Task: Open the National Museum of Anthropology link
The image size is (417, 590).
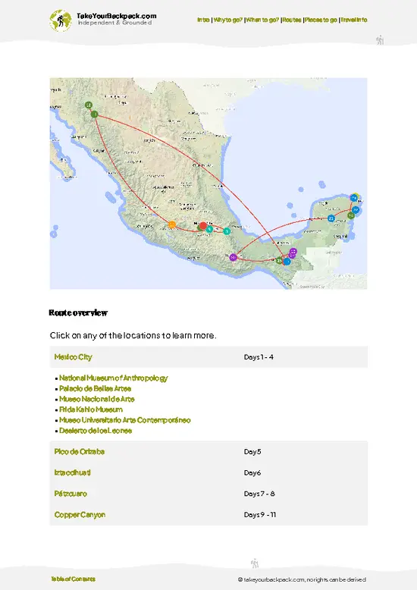Action: (x=113, y=378)
